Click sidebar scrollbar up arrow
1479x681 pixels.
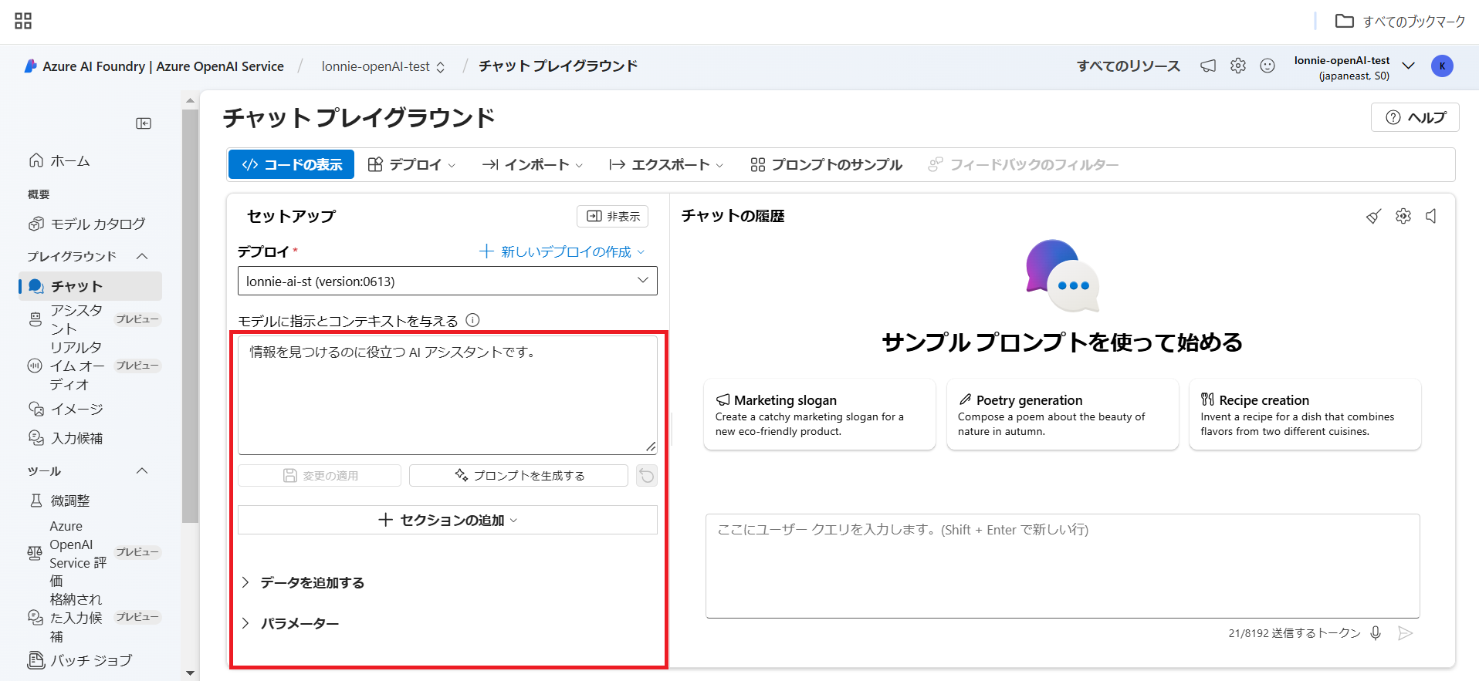(x=190, y=100)
